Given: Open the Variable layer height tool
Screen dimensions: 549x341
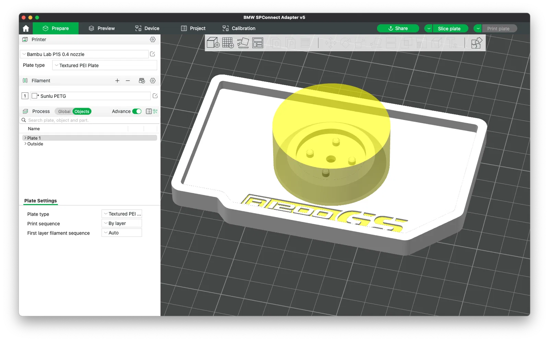Looking at the screenshot, I should (305, 43).
